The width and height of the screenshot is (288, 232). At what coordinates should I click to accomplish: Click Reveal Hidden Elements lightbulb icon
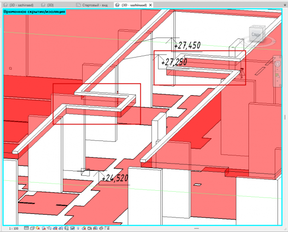pos(78,228)
